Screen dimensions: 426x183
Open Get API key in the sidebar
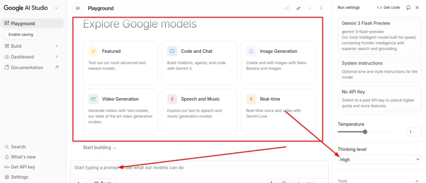pyautogui.click(x=20, y=167)
